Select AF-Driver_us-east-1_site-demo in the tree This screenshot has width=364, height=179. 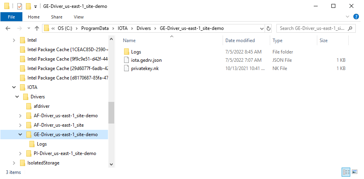point(66,116)
